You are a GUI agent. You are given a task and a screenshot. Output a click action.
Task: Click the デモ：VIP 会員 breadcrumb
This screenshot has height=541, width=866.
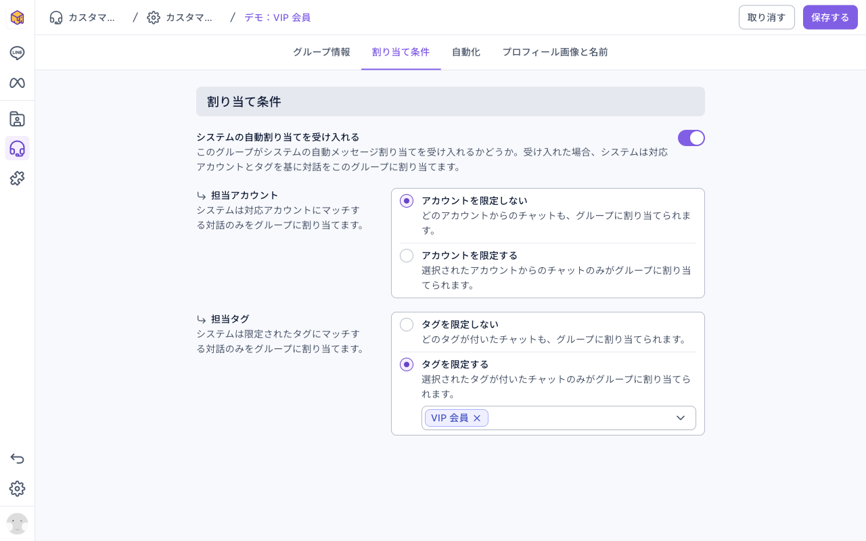click(x=277, y=18)
